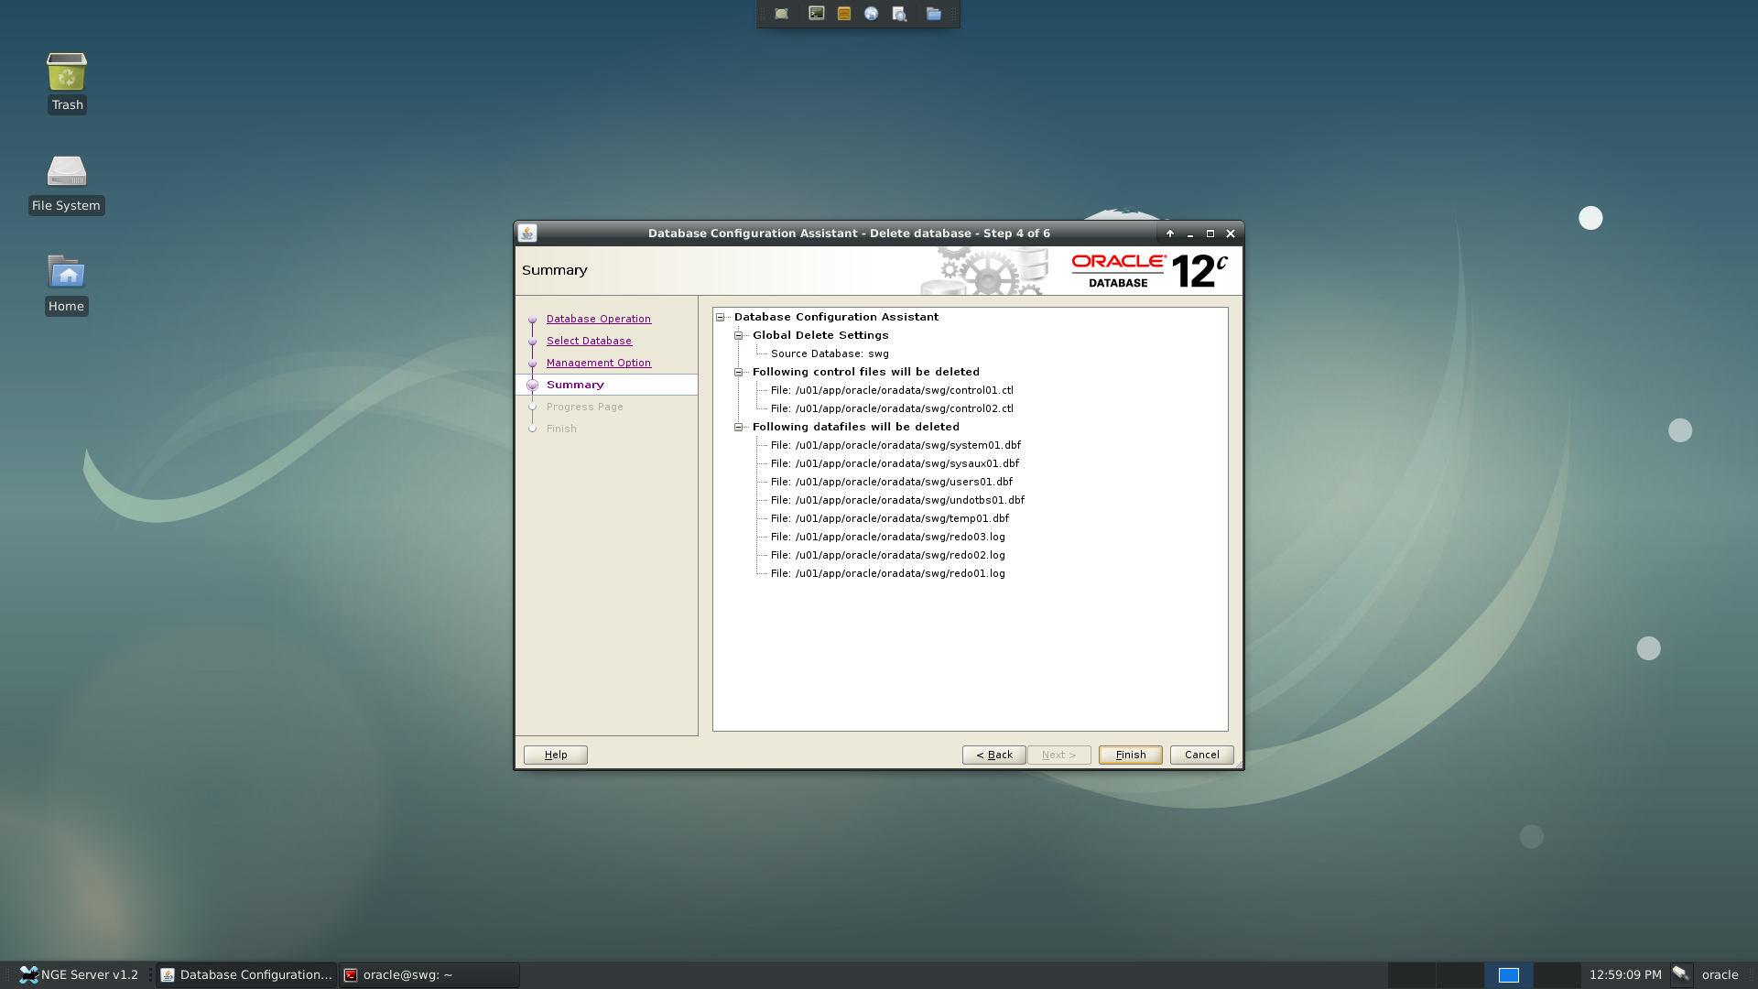Launch the file manager cabinet icon
Screen dimensions: 1758x989
(x=844, y=14)
